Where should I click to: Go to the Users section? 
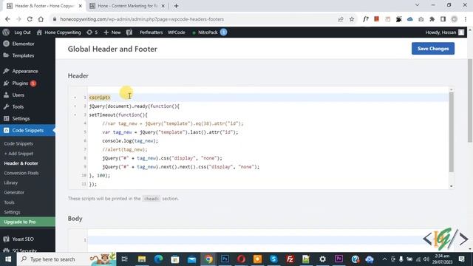coord(18,95)
